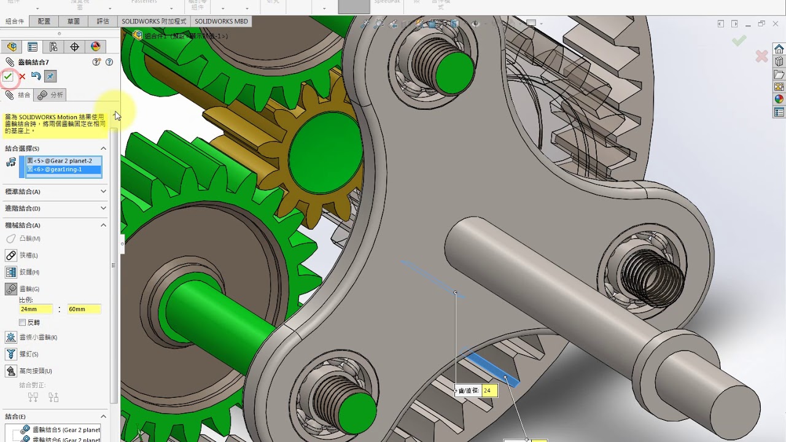Click the large green confirm corner checkmark

tap(739, 41)
